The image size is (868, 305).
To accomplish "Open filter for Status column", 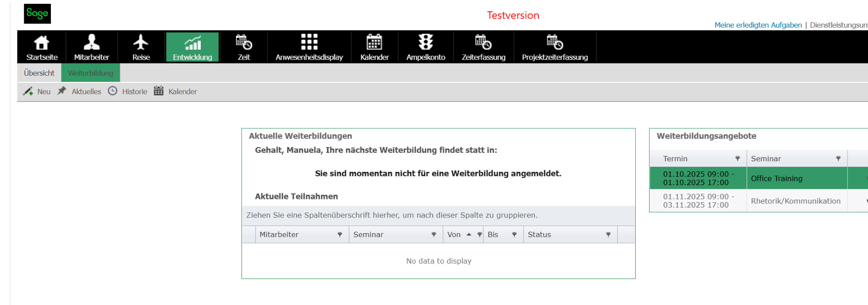I will (608, 235).
